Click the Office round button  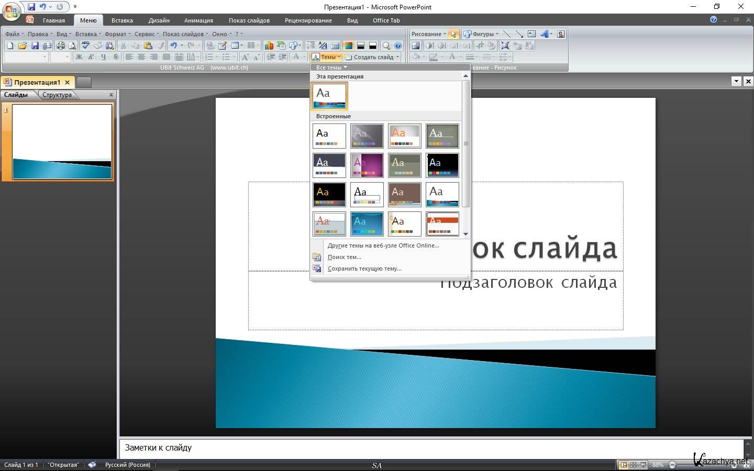point(11,12)
